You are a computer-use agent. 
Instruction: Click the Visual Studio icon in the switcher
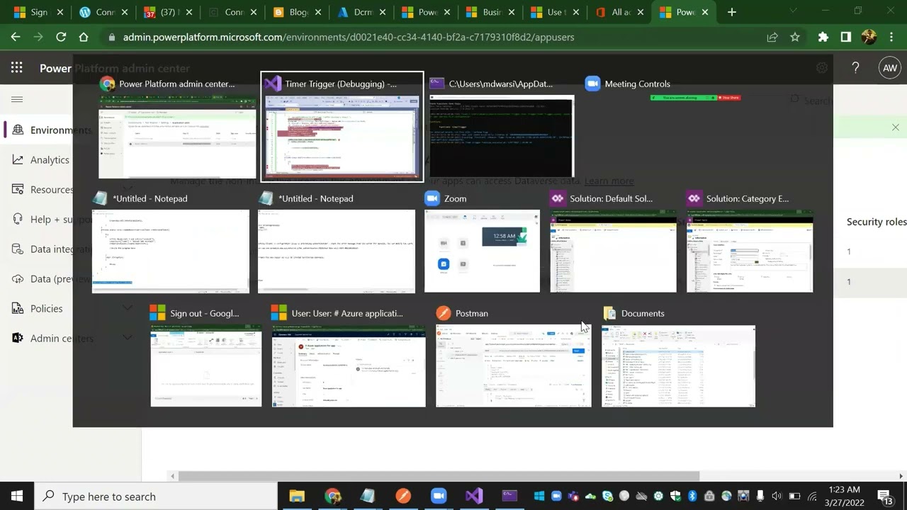coord(273,84)
